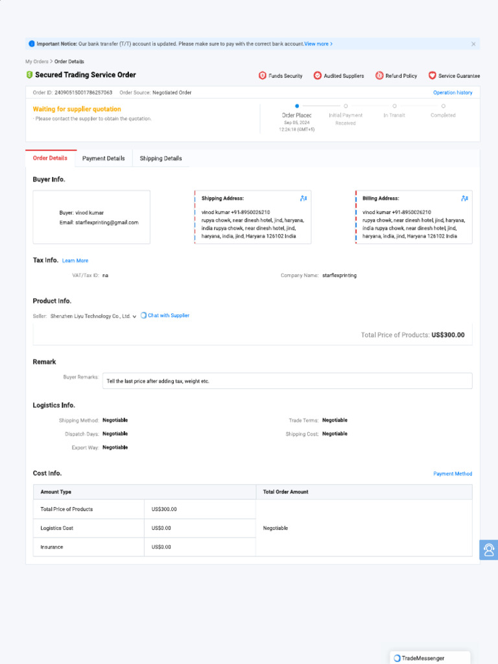Open billing address contact-list icon
This screenshot has height=664, width=498.
[x=464, y=198]
